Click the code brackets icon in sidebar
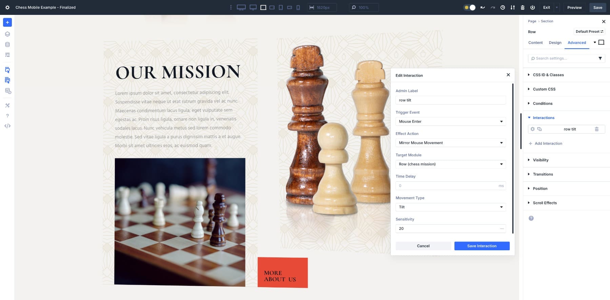The width and height of the screenshot is (610, 300). [x=7, y=126]
